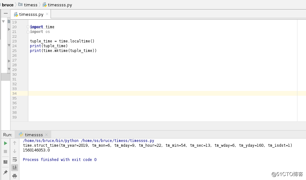306x180 pixels.
Task: Click line number 25 in the gutter
Action: coord(14,51)
